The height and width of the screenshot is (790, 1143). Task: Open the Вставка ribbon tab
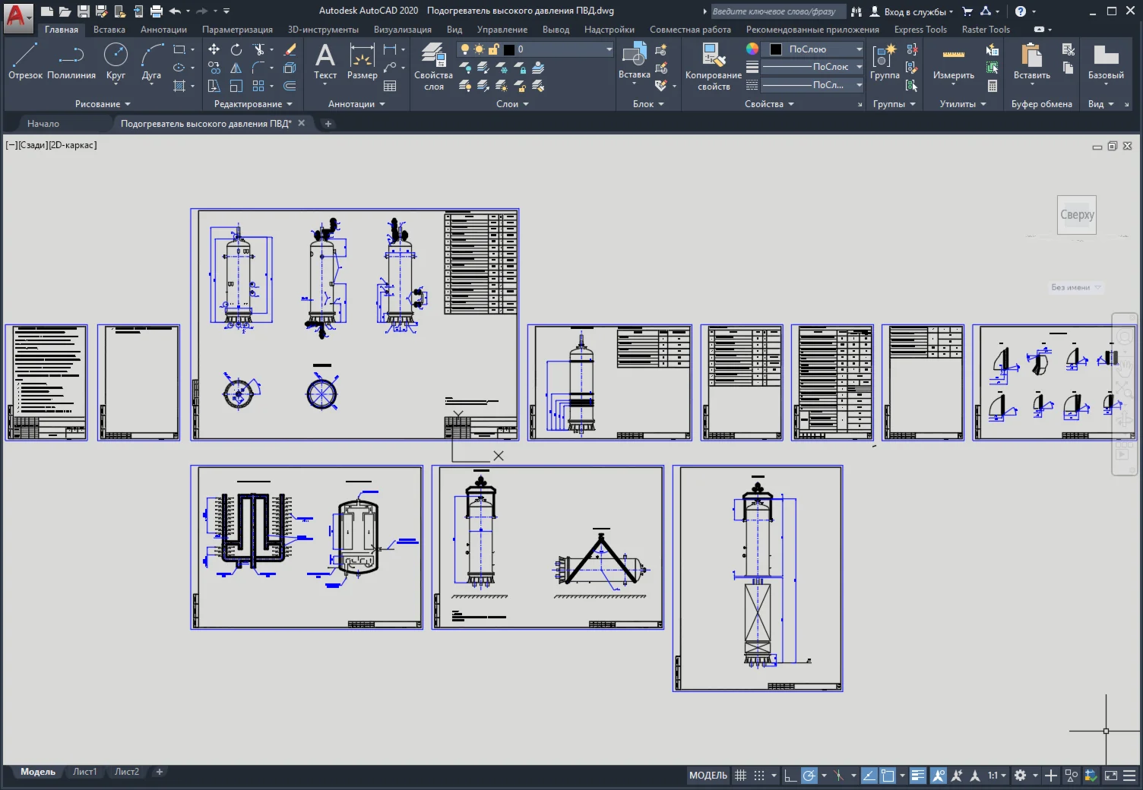[x=109, y=30]
